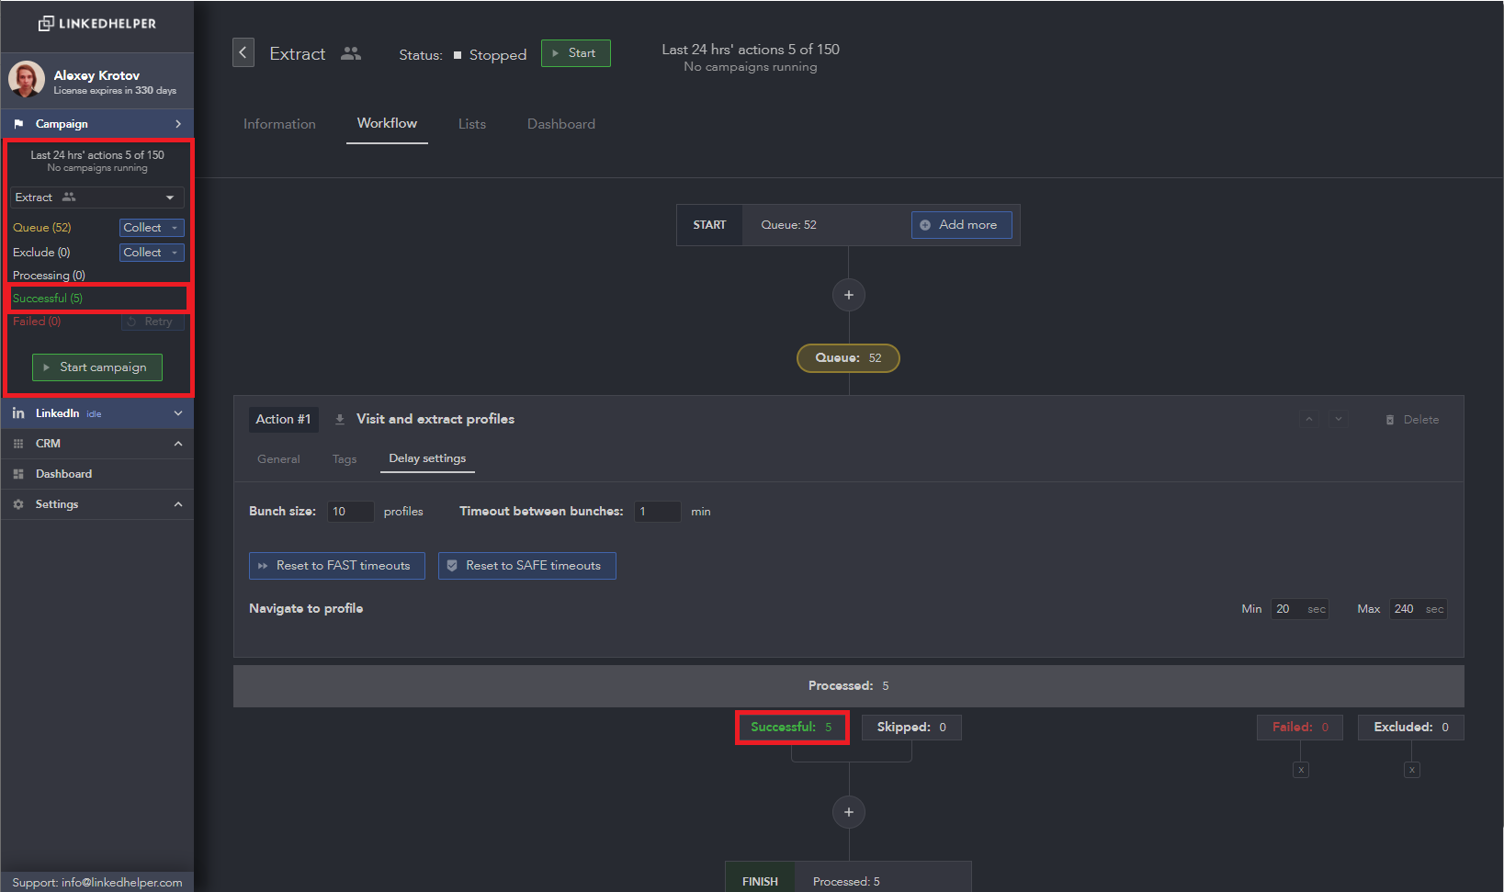Open the Dashboard tab in campaign
Screen dimensions: 1504x892
(x=561, y=124)
